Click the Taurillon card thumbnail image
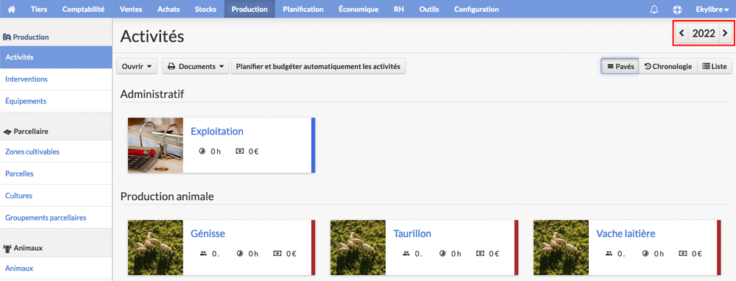The width and height of the screenshot is (736, 281). tap(358, 247)
